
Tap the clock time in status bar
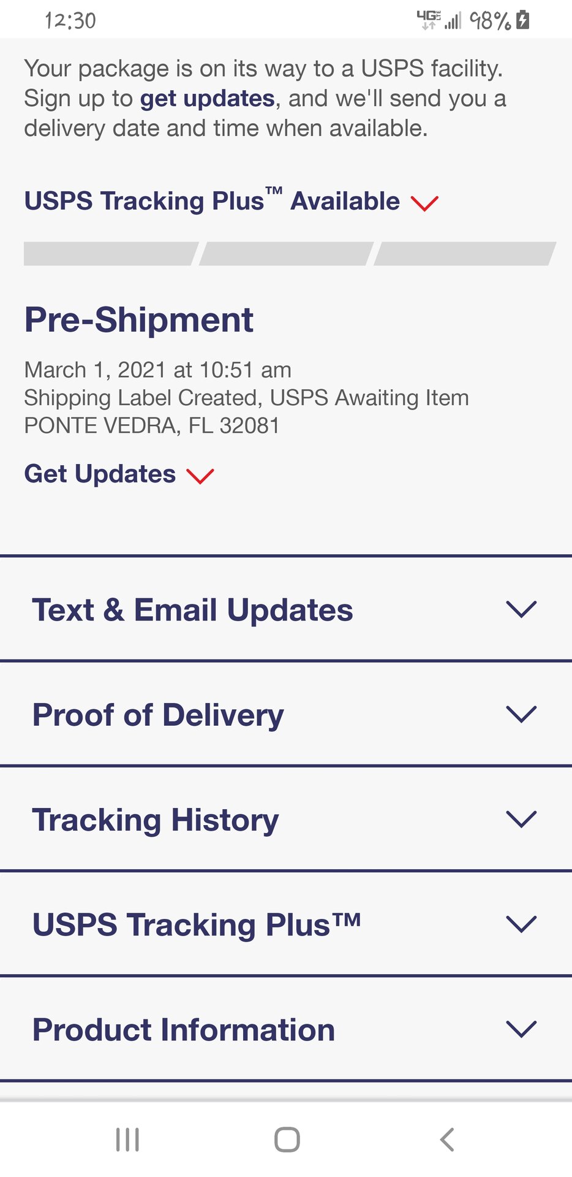point(70,20)
